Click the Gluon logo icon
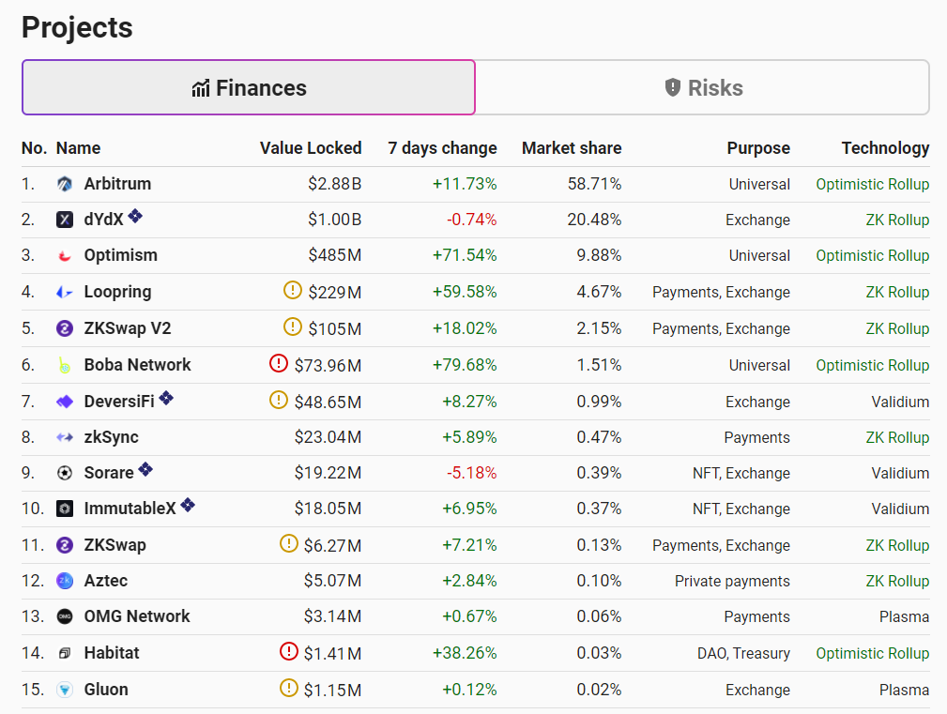The width and height of the screenshot is (947, 714). point(65,690)
